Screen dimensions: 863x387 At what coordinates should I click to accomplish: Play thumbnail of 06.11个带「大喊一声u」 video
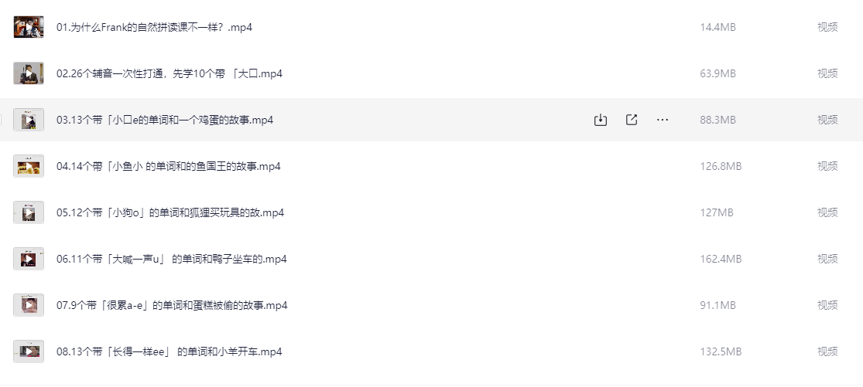(29, 259)
